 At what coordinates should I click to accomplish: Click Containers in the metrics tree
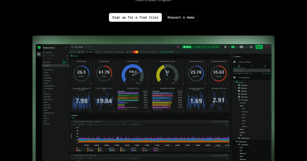pos(245,145)
